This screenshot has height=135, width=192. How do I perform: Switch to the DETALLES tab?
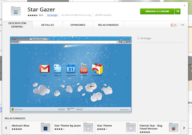(47, 25)
